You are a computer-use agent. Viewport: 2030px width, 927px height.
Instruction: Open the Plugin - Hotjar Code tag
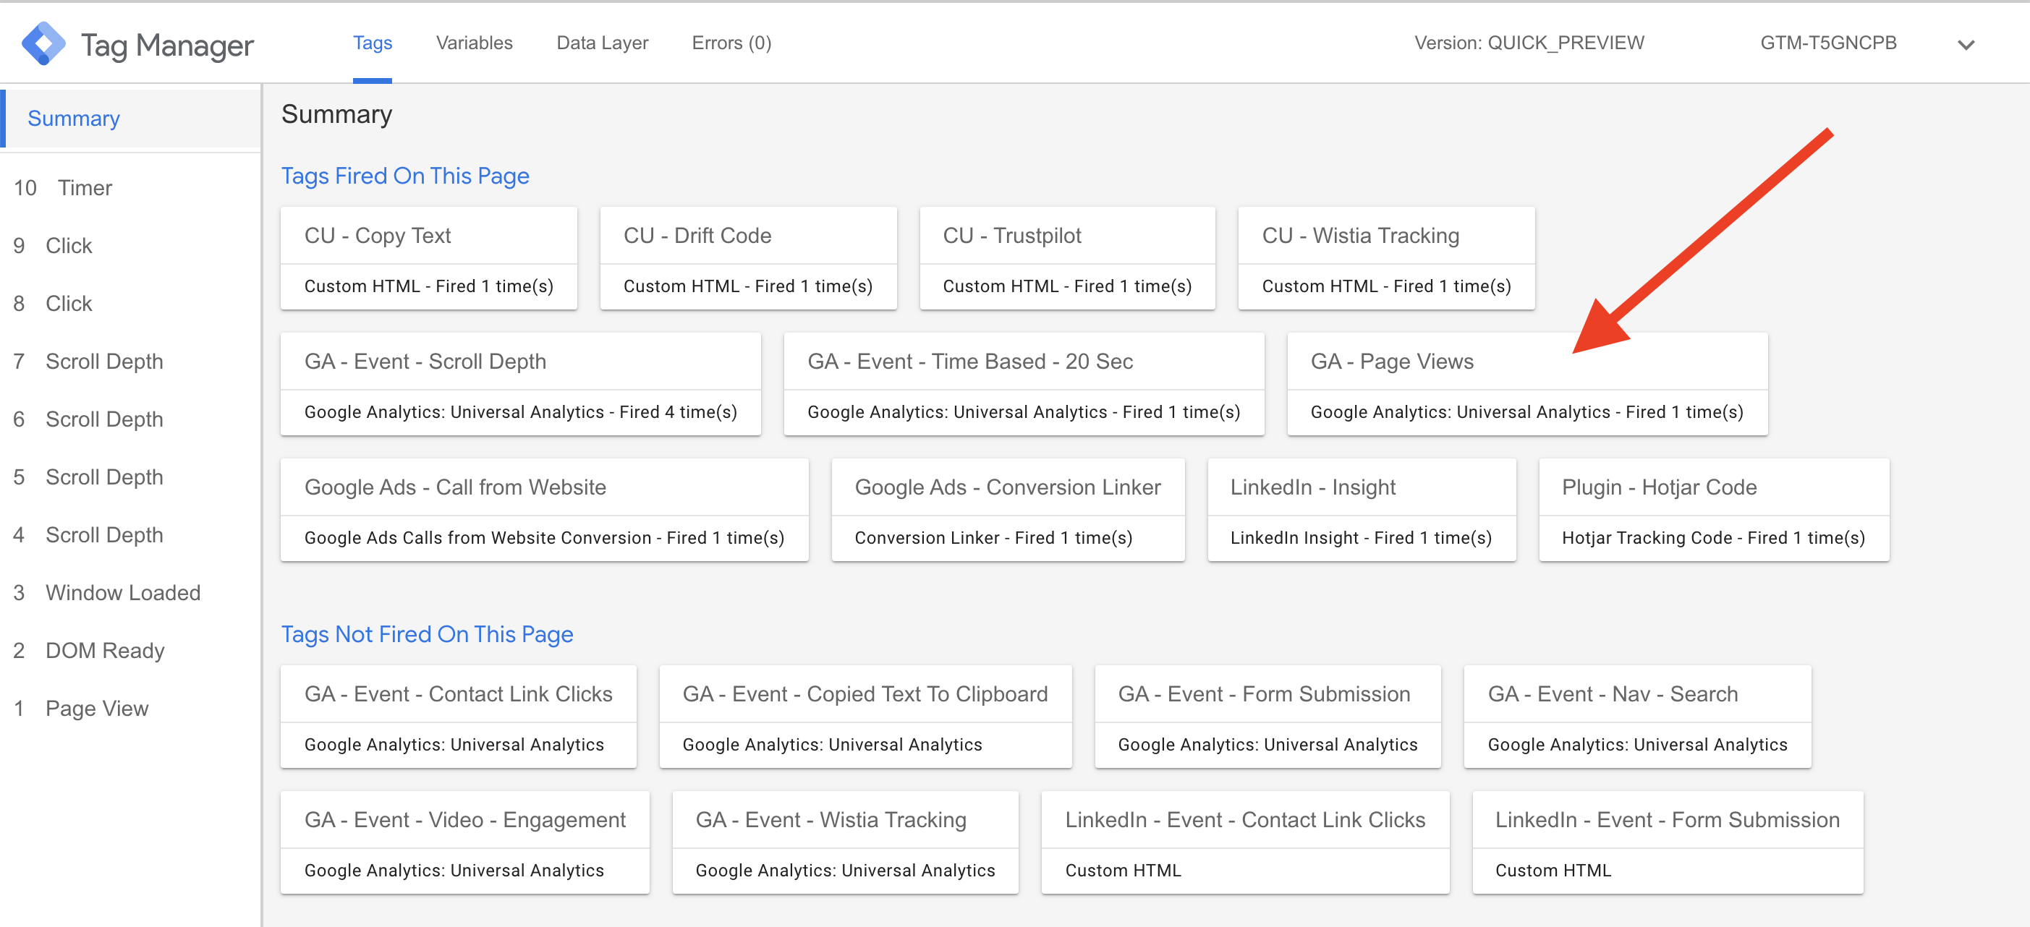click(1714, 511)
